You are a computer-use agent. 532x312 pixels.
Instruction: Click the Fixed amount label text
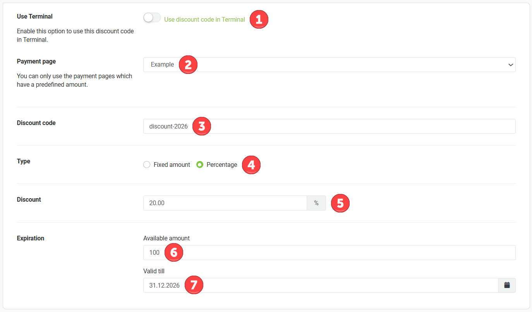pos(172,165)
